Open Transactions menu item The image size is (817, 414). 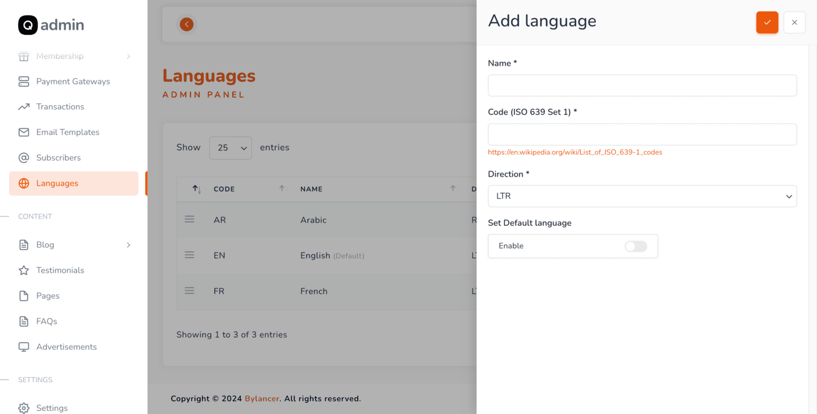(x=74, y=107)
